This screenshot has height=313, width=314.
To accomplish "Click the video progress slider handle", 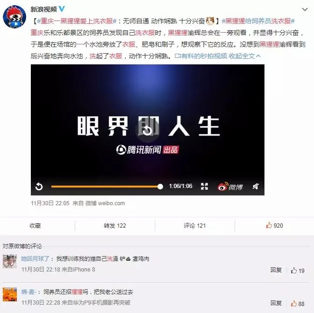I will pyautogui.click(x=160, y=187).
